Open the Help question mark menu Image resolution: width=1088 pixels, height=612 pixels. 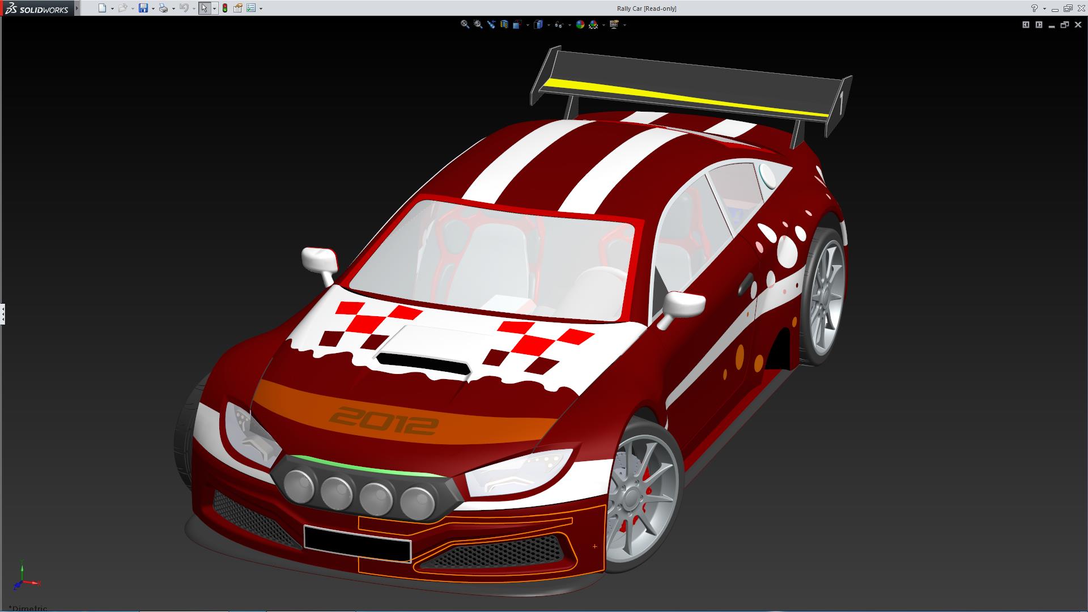[x=1034, y=8]
